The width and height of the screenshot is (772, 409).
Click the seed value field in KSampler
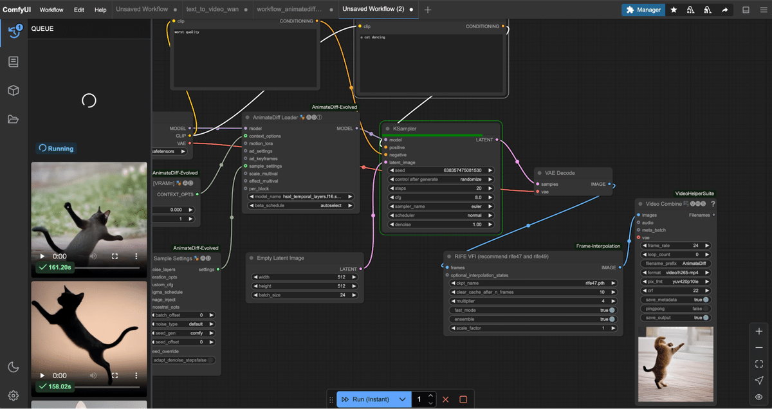(441, 170)
